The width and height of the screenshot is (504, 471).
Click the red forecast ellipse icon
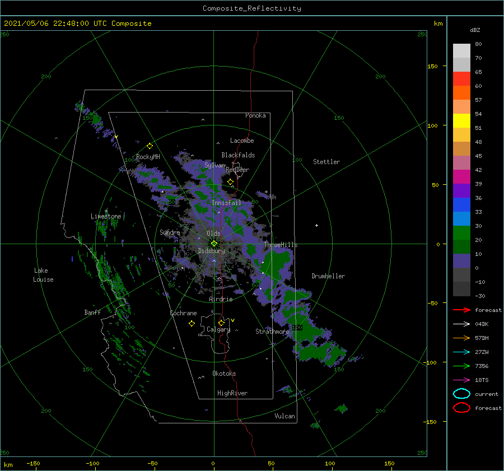461,408
